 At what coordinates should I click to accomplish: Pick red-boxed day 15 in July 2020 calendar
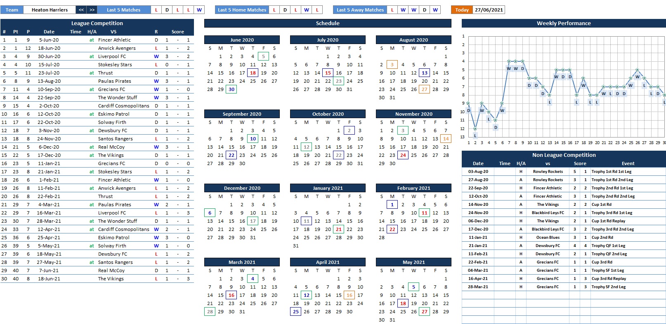tap(328, 73)
